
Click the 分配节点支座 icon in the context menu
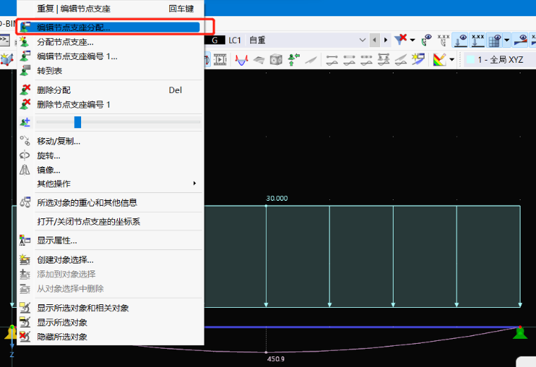click(25, 42)
